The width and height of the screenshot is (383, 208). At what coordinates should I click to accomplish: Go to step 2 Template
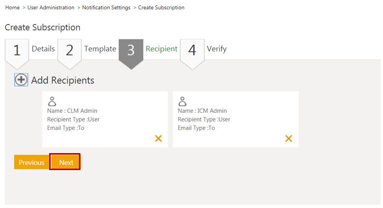tap(100, 49)
